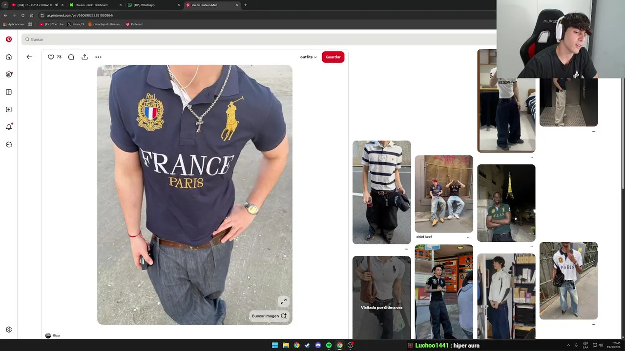
Task: Click the Create plus icon in sidebar
Action: click(9, 109)
